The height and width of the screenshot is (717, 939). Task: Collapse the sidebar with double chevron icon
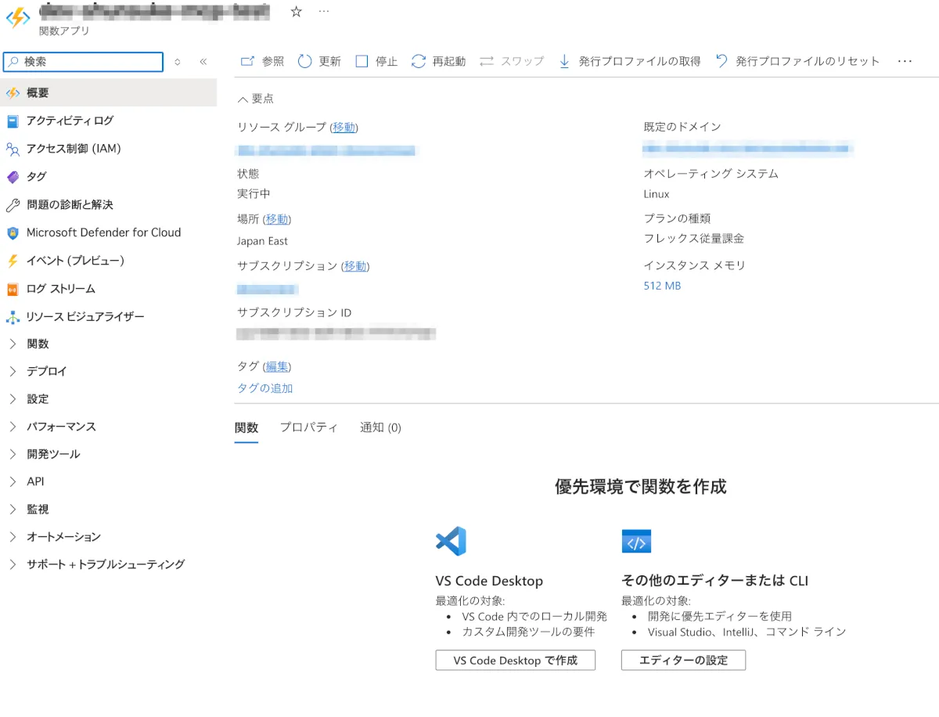(x=203, y=62)
